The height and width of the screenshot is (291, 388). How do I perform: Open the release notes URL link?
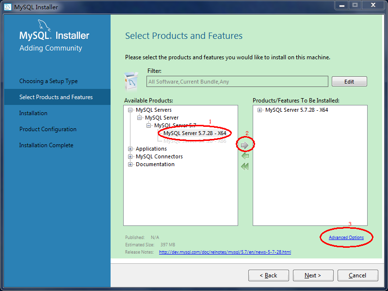pos(225,252)
